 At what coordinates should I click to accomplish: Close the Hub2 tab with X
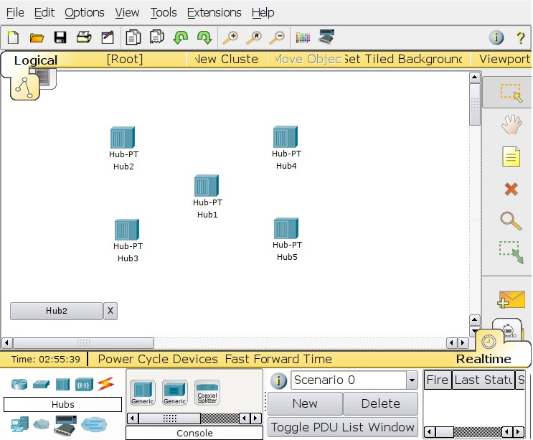click(110, 311)
